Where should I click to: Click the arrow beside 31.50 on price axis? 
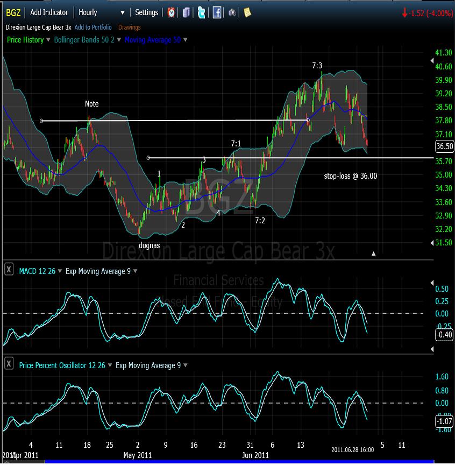point(432,243)
